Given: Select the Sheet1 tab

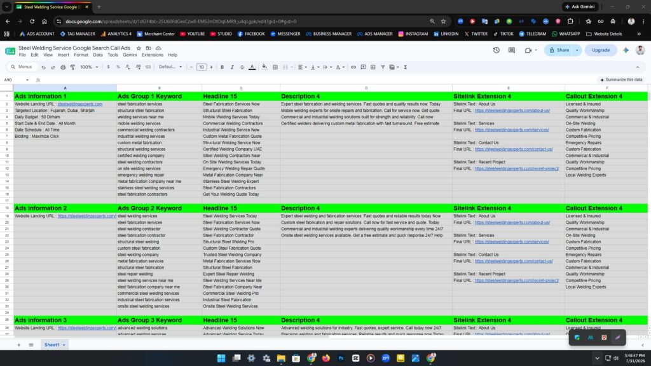Looking at the screenshot, I should pyautogui.click(x=55, y=345).
